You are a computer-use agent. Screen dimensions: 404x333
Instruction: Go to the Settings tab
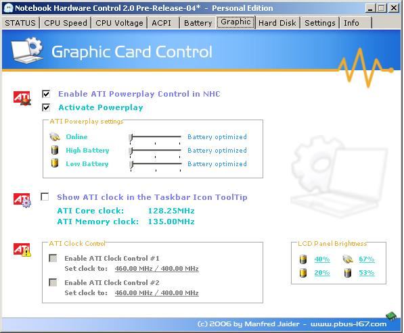pos(319,23)
